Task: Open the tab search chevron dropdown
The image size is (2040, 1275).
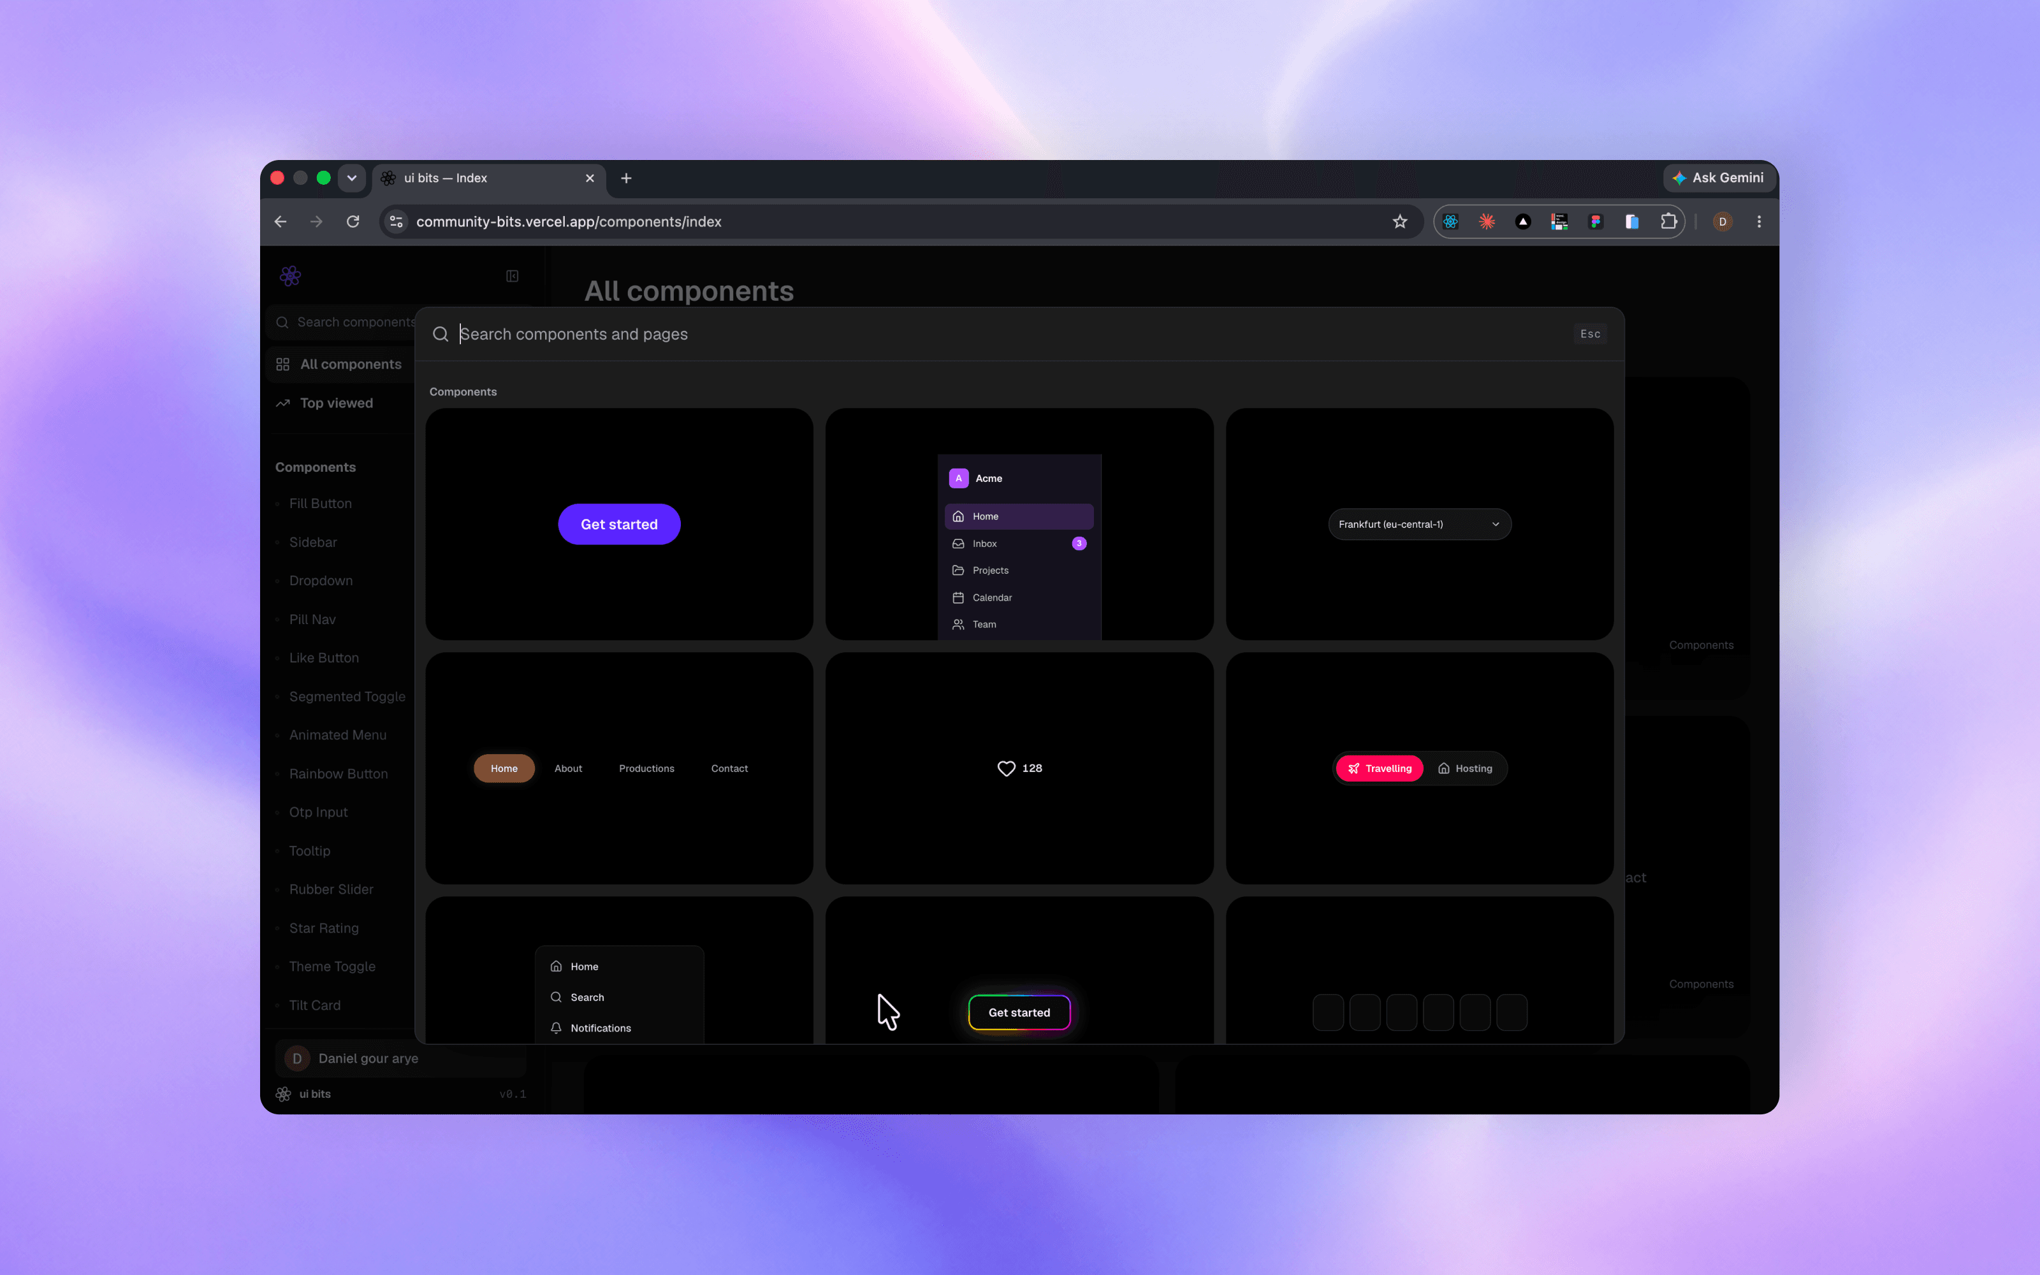Action: click(351, 178)
